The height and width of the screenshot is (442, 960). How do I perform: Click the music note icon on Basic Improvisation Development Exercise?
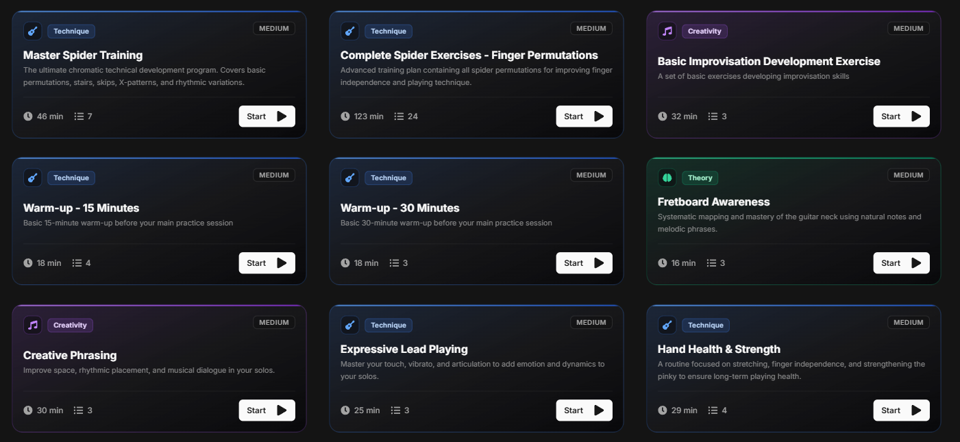[x=667, y=31]
